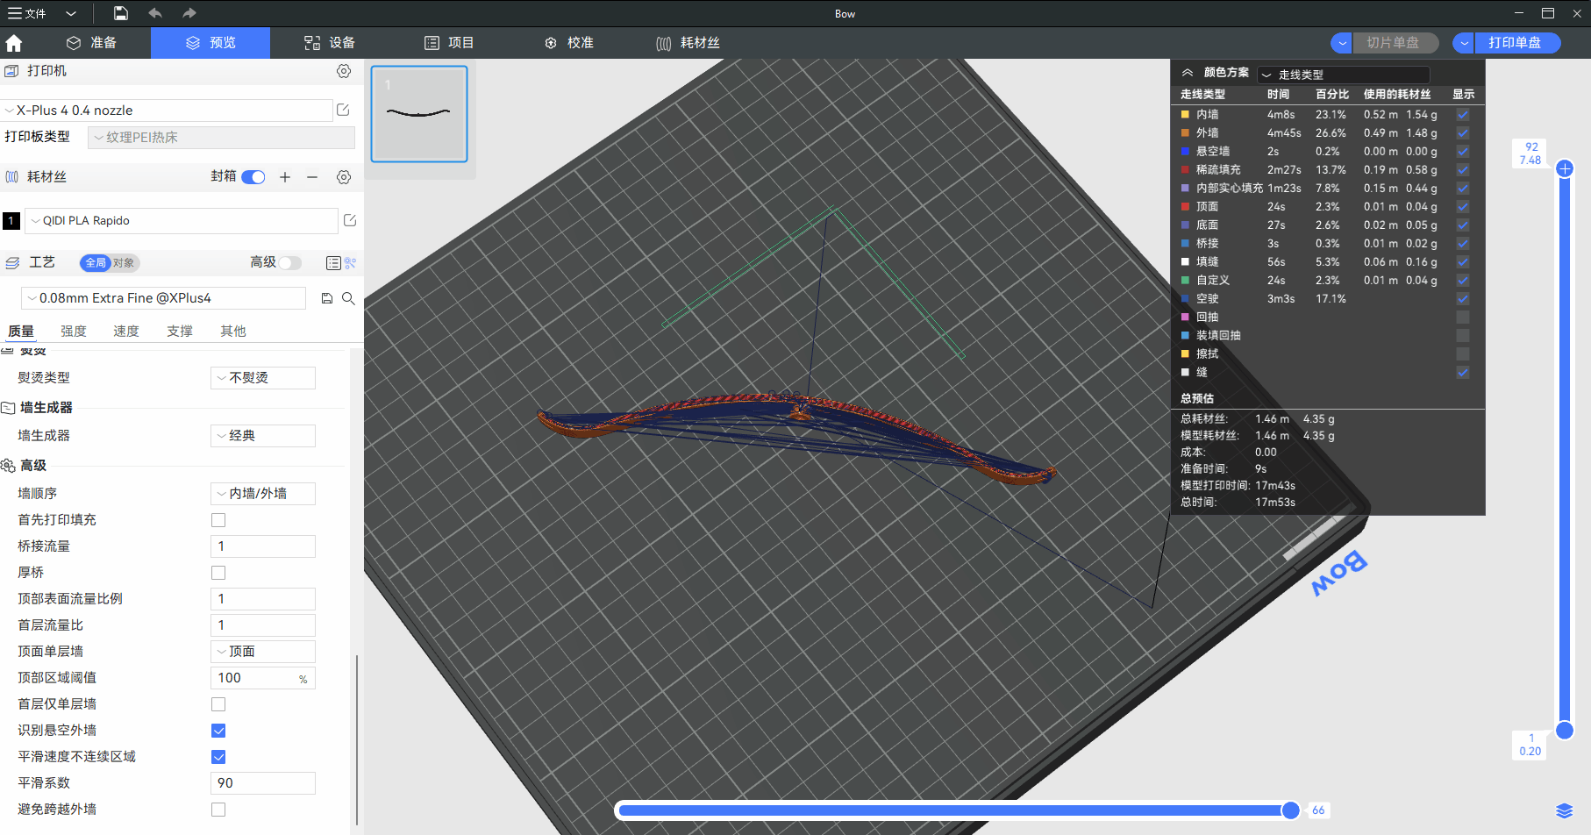Click the layers icon at bottom right
Viewport: 1591px width, 835px height.
pyautogui.click(x=1564, y=810)
